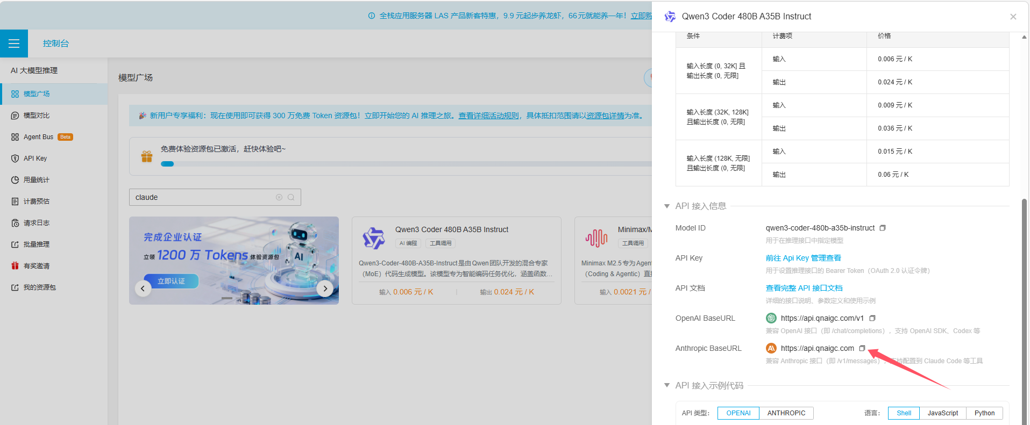Select the ANTHROPIC API type

(x=786, y=413)
